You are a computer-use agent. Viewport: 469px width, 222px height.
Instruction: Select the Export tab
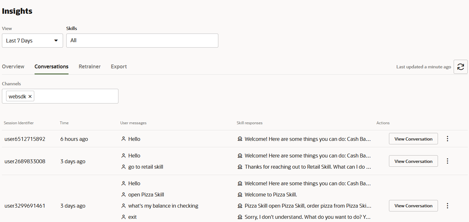[x=118, y=66]
